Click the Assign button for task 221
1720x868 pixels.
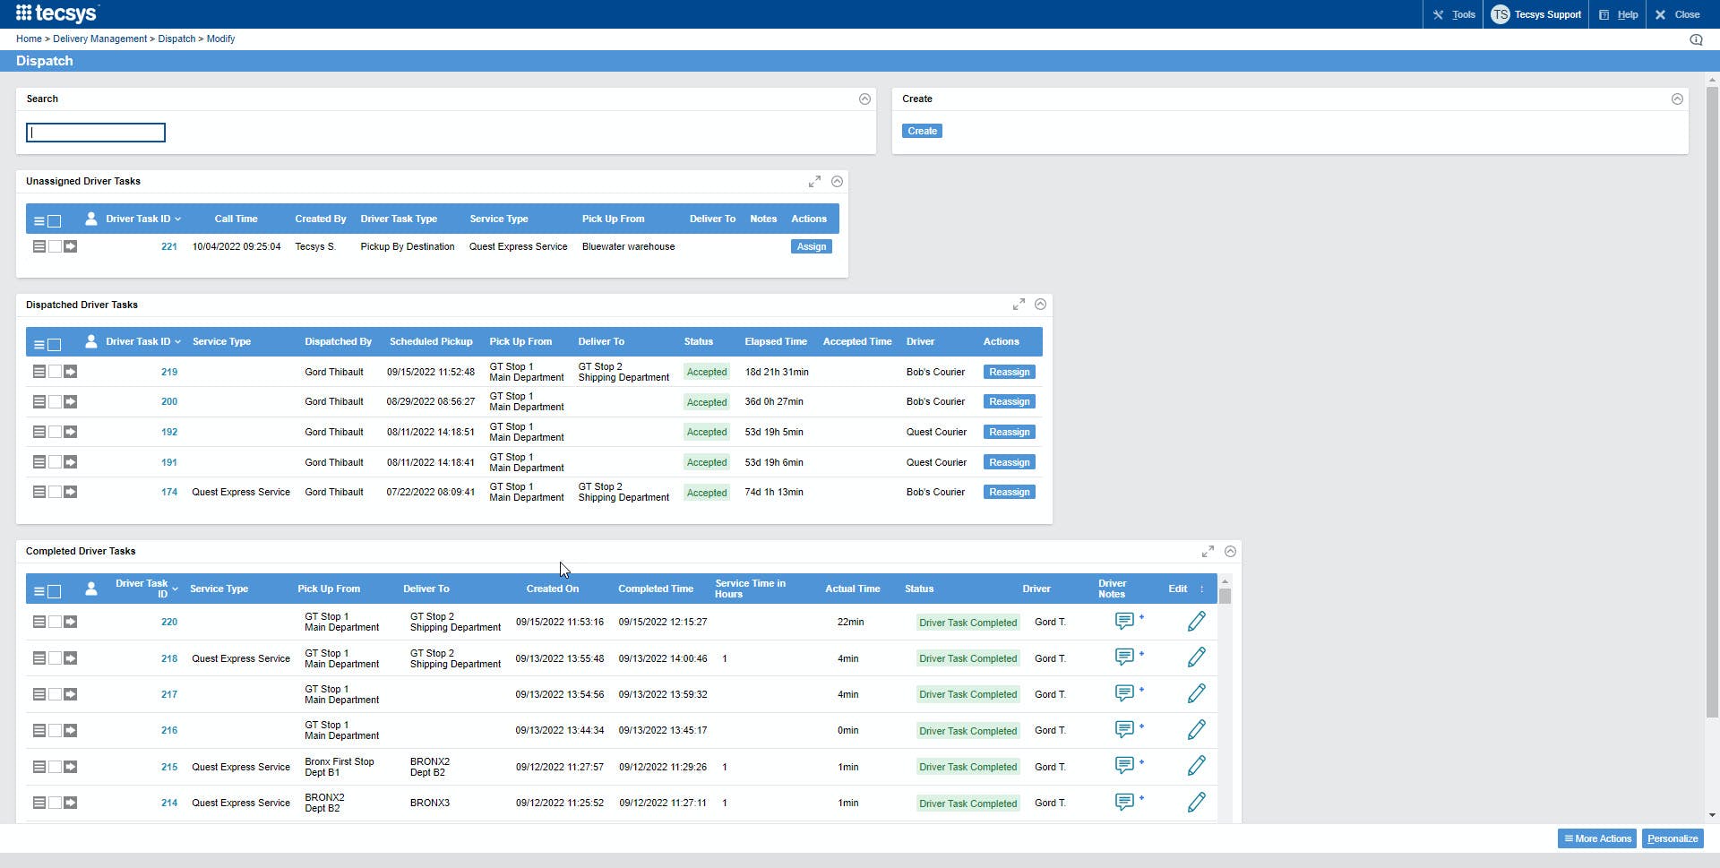coord(811,246)
